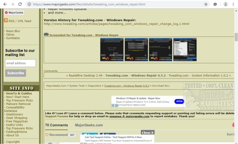Click the RSS feed orange icon
The height and width of the screenshot is (144, 238).
tap(6, 20)
